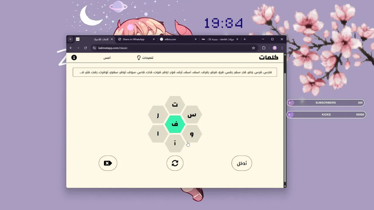Click the KICKS goal progress bar
Viewport: 374px width, 210px height.
326,115
